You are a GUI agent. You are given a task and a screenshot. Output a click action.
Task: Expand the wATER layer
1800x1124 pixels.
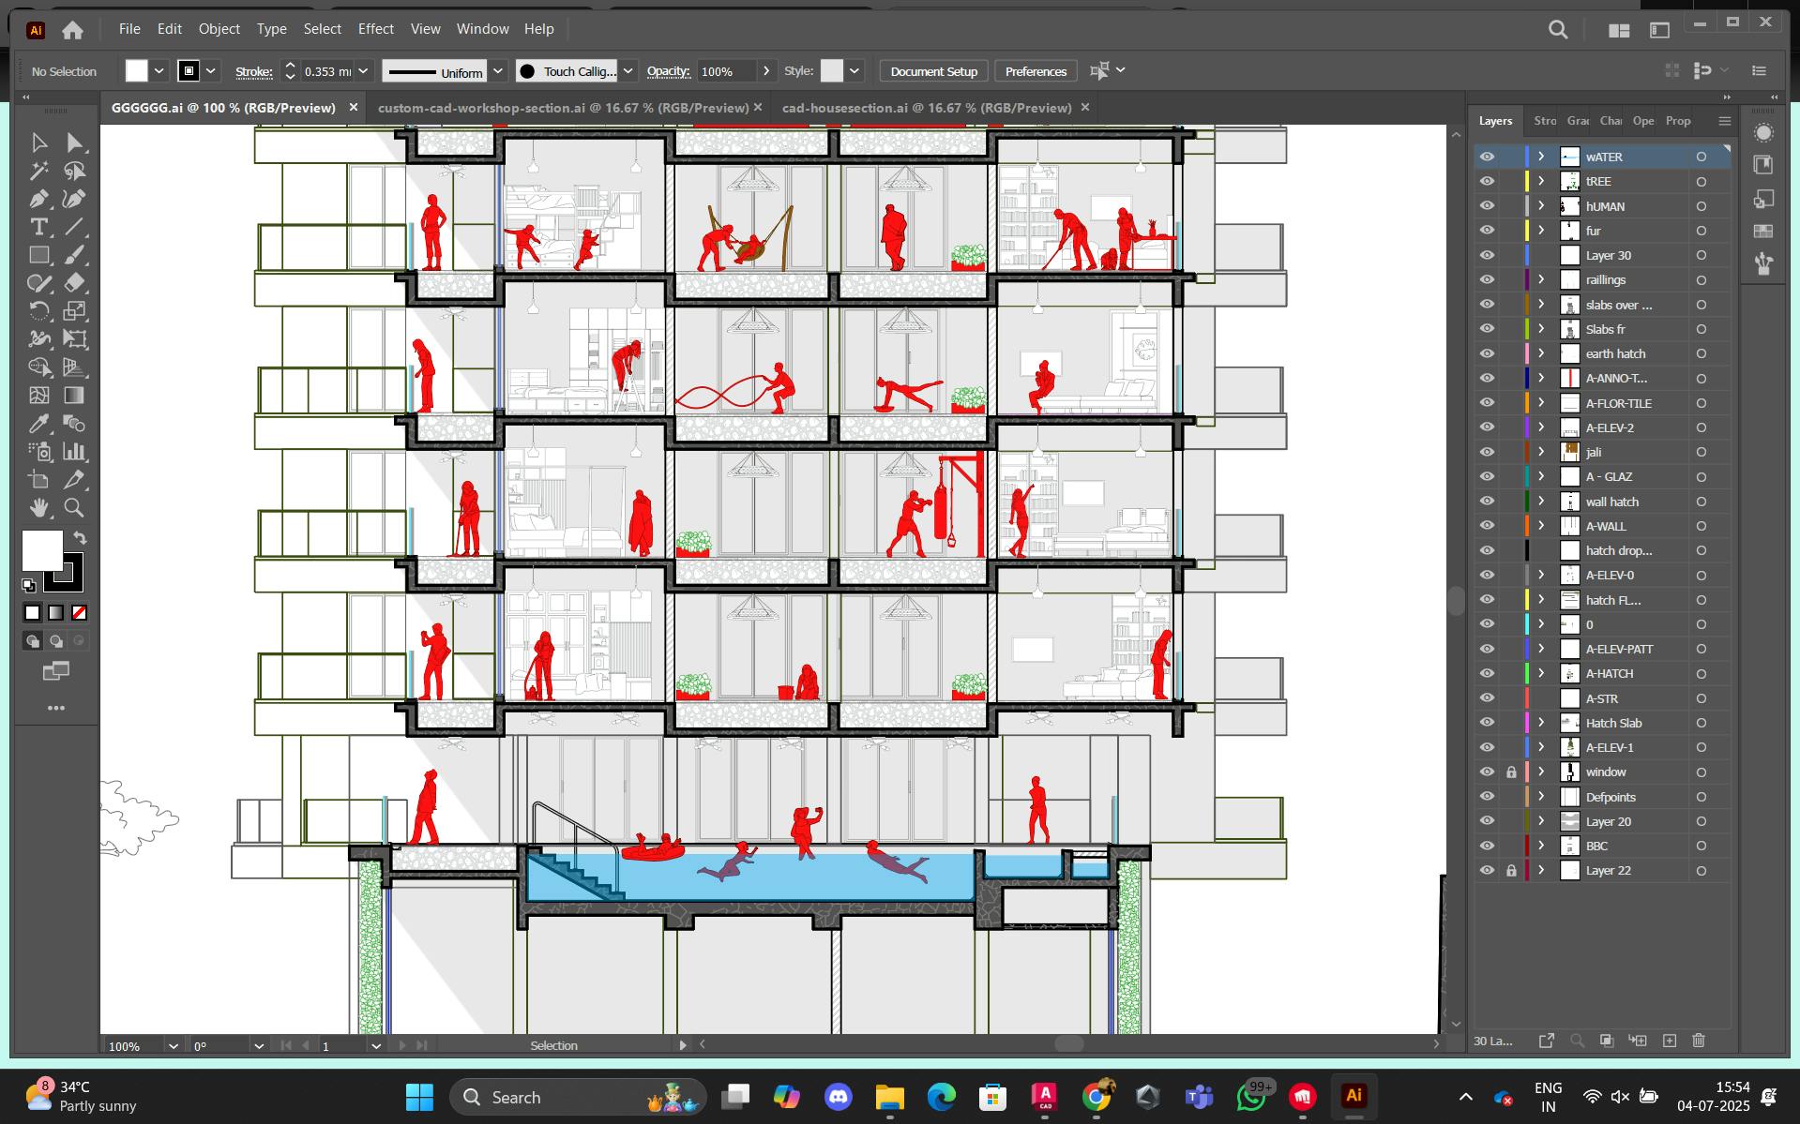tap(1541, 157)
